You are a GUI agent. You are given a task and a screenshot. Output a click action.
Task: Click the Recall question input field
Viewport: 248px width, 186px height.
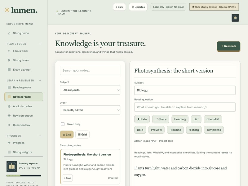coord(185,107)
